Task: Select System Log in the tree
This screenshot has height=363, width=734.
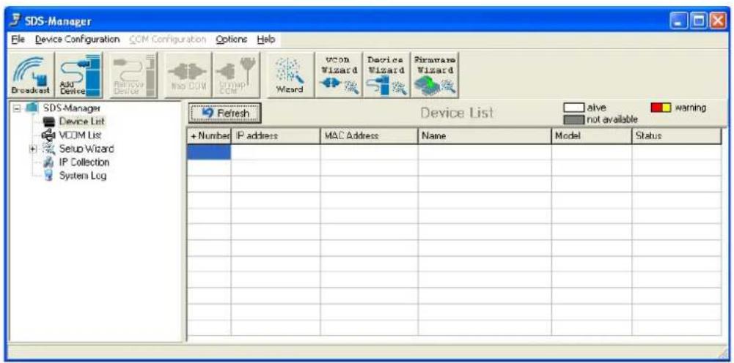Action: (83, 176)
